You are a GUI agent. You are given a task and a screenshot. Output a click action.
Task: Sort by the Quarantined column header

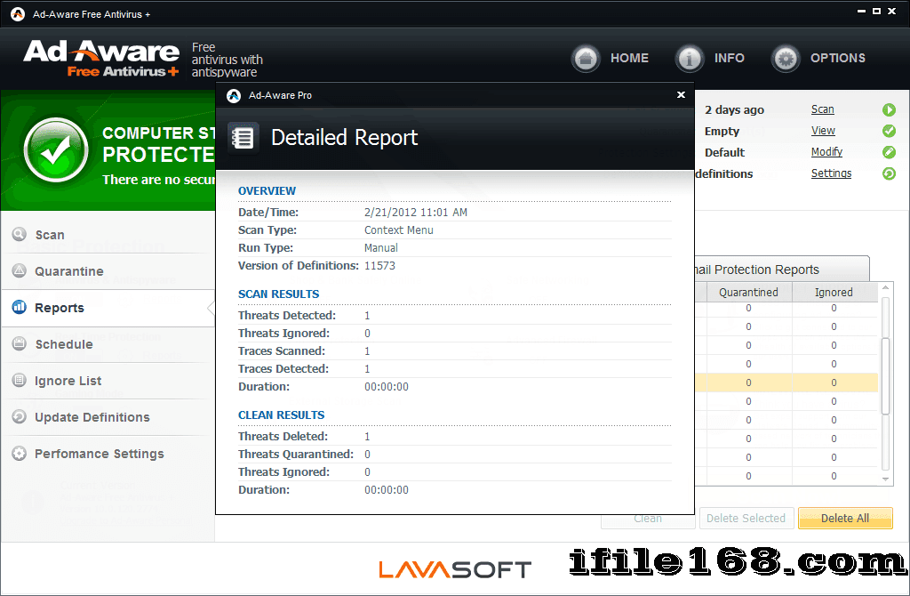click(748, 292)
